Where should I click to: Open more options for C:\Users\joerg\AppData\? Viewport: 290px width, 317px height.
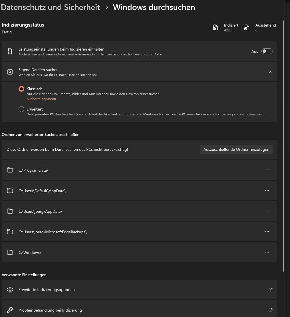[x=267, y=211]
